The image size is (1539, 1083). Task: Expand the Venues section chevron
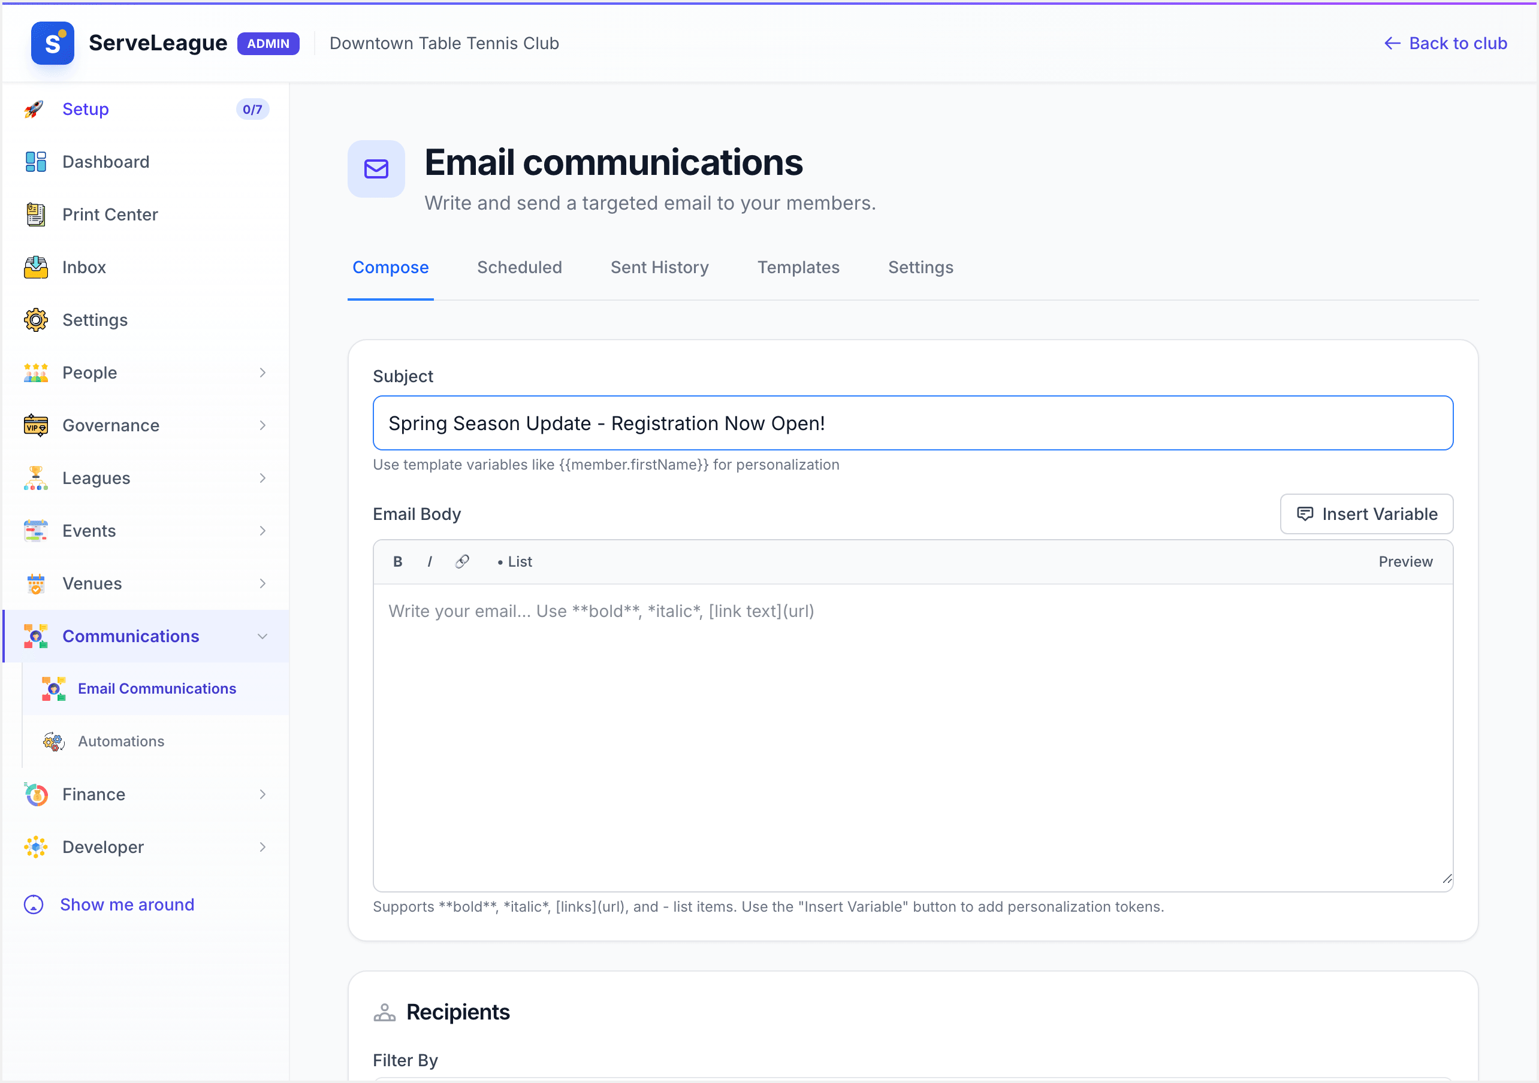pyautogui.click(x=262, y=583)
